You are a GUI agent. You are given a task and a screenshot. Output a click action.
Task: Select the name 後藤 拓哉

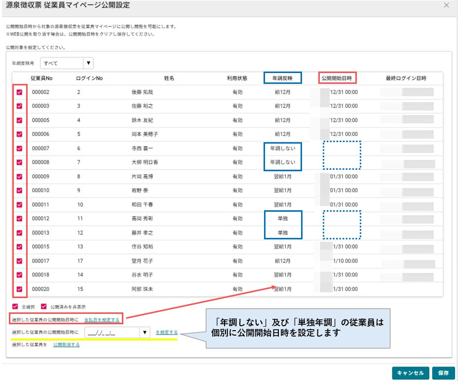[x=142, y=92]
